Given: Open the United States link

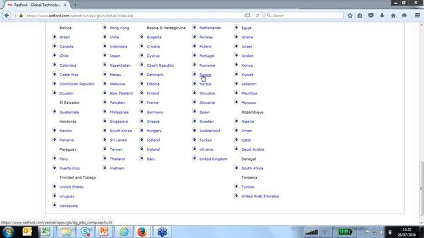Looking at the screenshot, I should 72,186.
